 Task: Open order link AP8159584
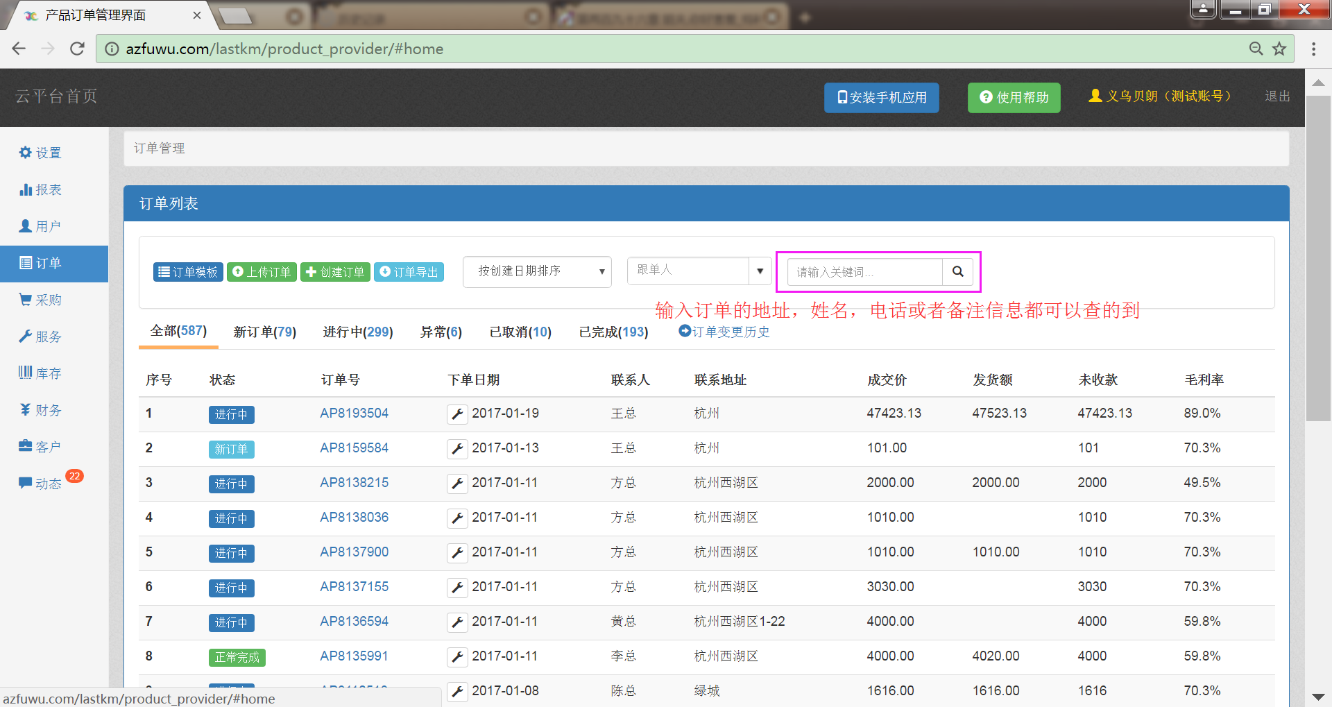(354, 448)
